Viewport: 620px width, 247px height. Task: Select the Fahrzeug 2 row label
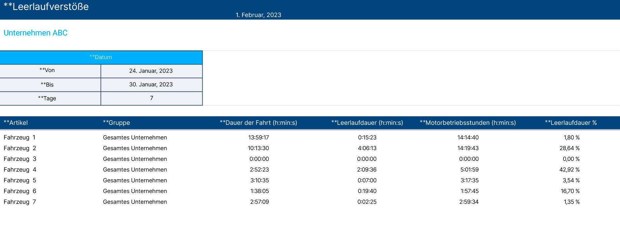20,148
